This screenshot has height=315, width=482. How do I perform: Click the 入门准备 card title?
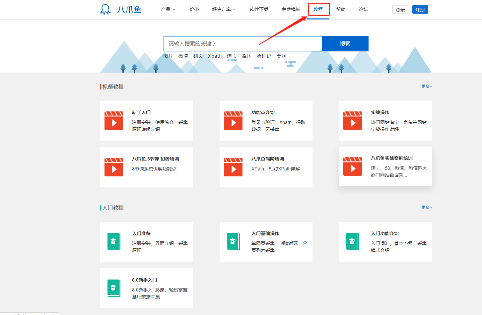141,233
